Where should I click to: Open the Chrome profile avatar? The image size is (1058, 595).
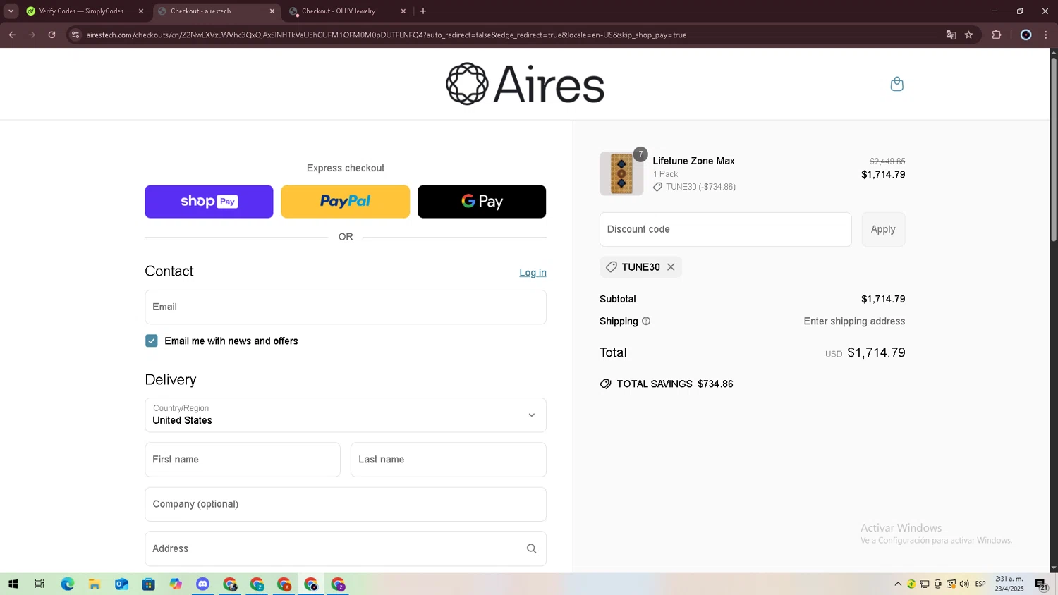point(1026,35)
